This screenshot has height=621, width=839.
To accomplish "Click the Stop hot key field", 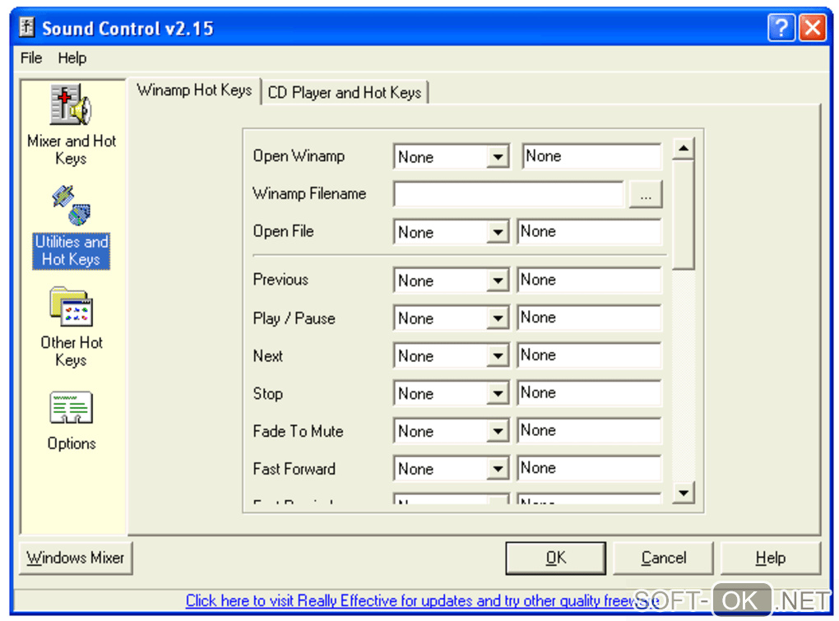I will coord(589,393).
